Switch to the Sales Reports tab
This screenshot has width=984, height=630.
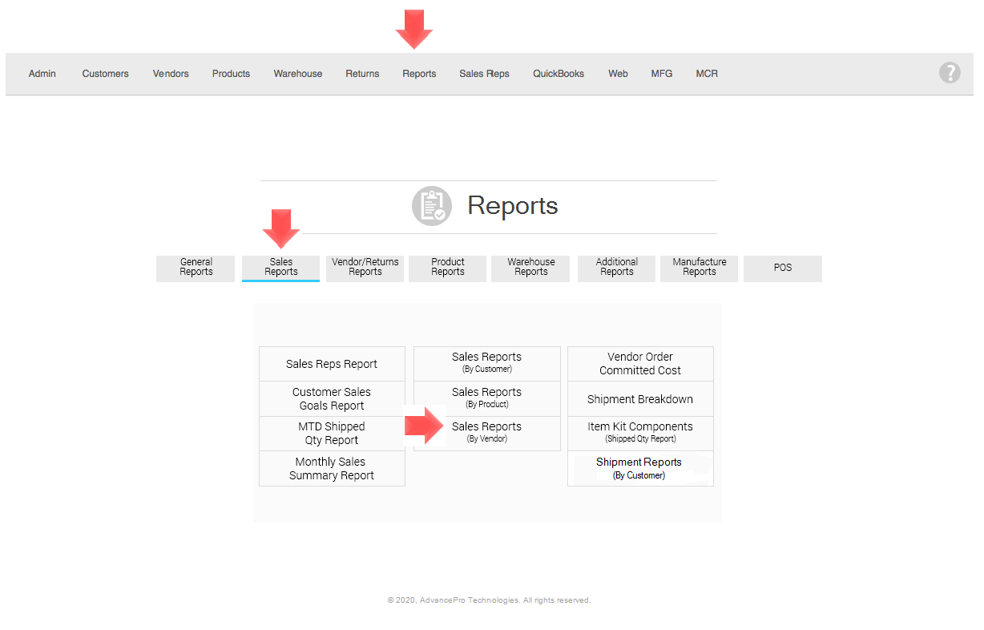(x=280, y=268)
